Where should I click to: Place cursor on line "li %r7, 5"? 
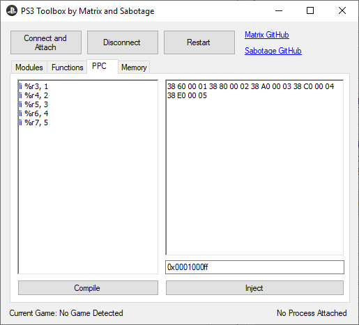(33, 122)
